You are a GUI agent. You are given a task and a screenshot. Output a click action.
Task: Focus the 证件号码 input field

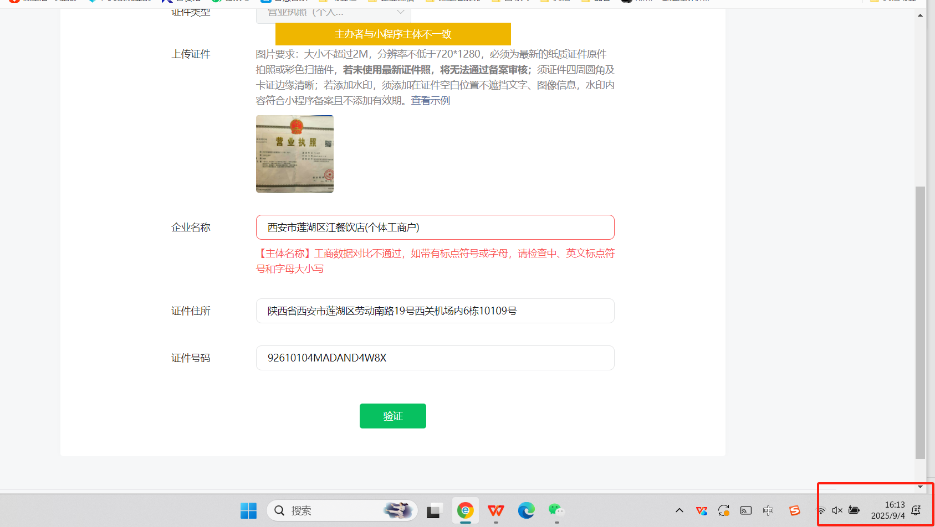coord(435,358)
